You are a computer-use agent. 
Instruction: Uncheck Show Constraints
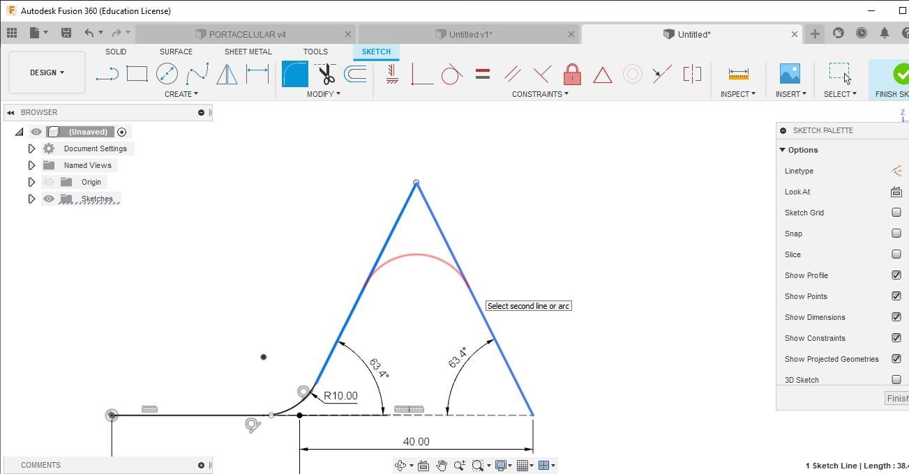click(x=896, y=338)
